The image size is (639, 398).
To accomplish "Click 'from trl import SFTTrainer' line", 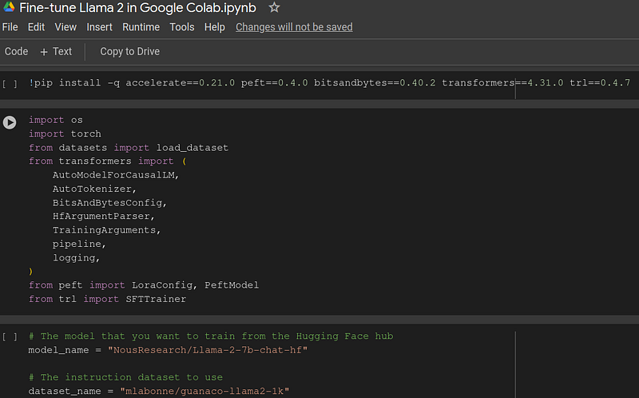I will tap(107, 299).
